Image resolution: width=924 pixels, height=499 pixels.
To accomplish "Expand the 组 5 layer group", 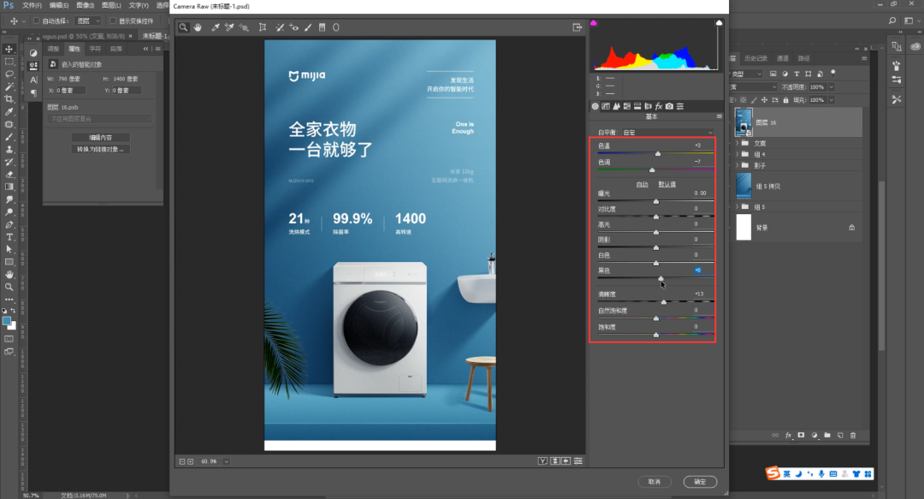I will point(737,207).
